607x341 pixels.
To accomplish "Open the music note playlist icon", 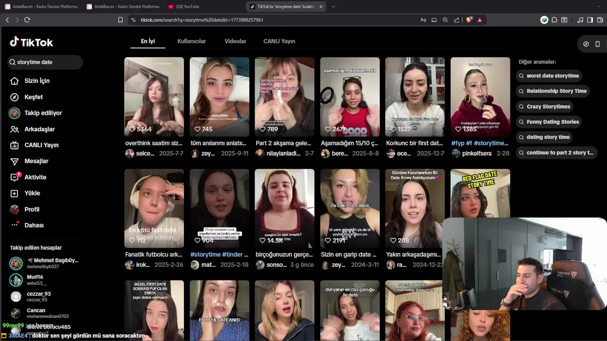I will coord(580,20).
